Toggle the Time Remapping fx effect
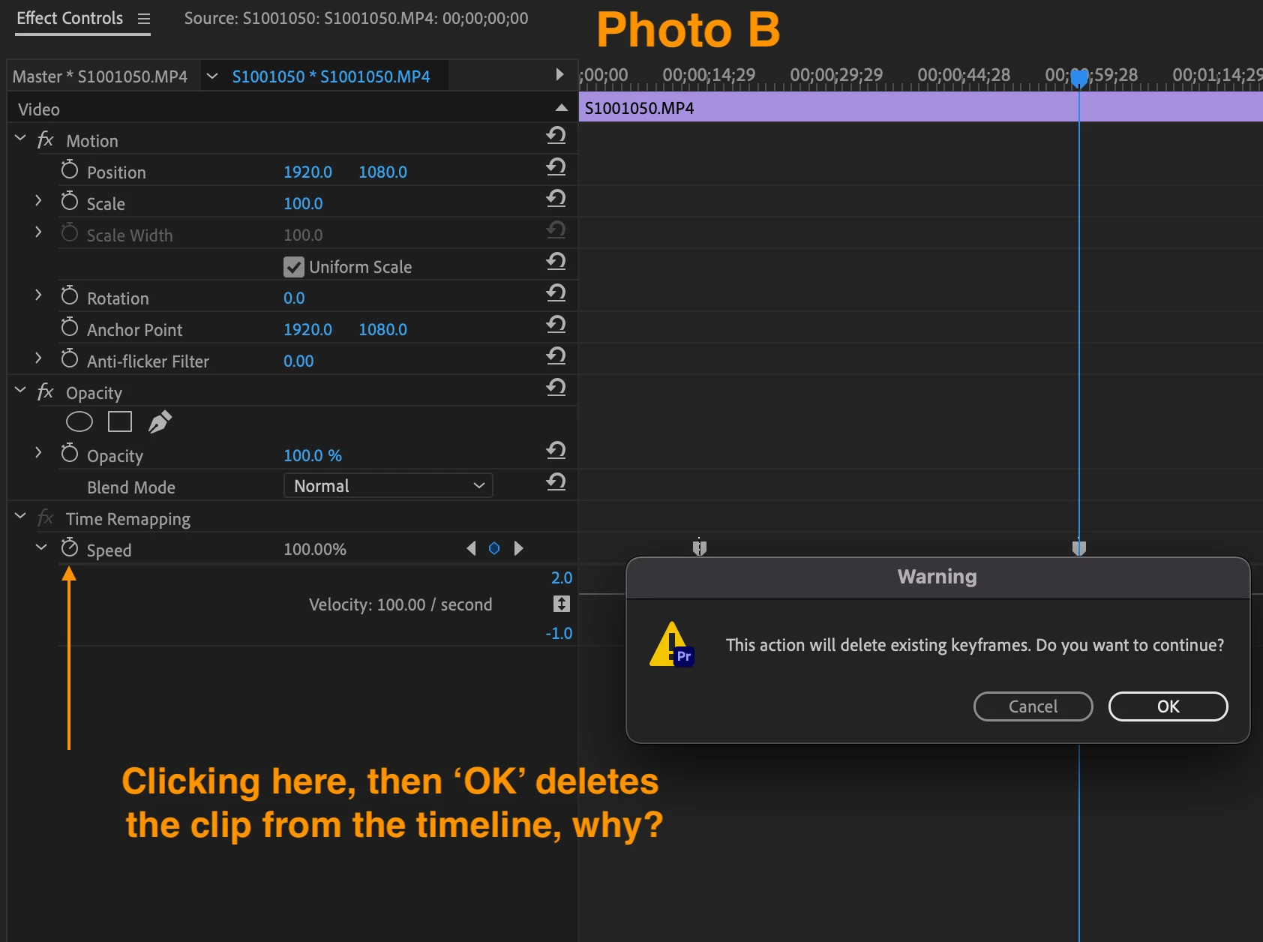The height and width of the screenshot is (942, 1263). pyautogui.click(x=46, y=517)
